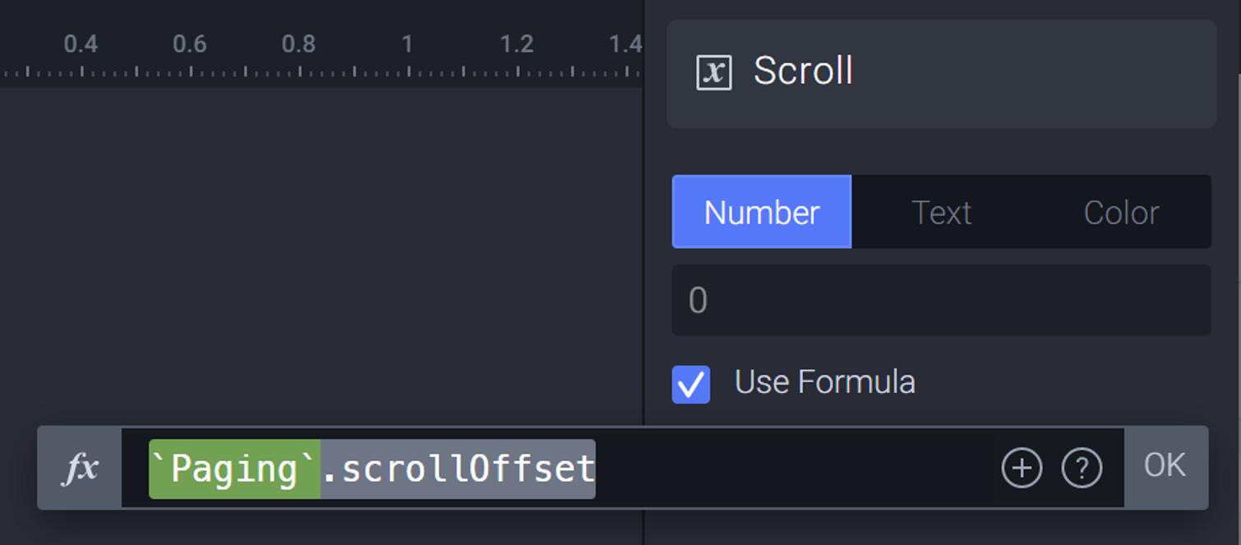The height and width of the screenshot is (545, 1241).
Task: Click the timeline ruler at 0.6
Action: [190, 44]
